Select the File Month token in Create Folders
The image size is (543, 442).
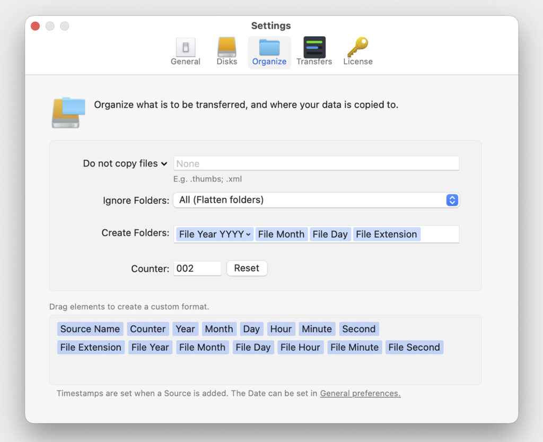[281, 235]
